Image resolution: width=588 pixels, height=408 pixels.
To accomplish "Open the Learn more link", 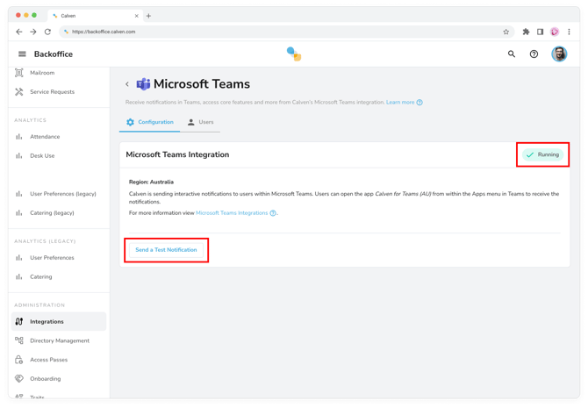I will pyautogui.click(x=400, y=103).
